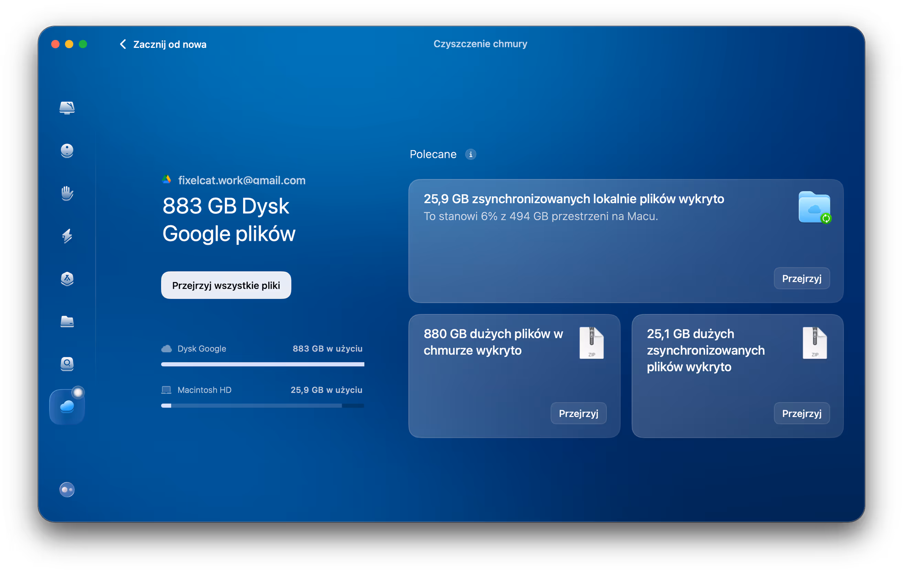Image resolution: width=903 pixels, height=573 pixels.
Task: Click synced cloud folder icon
Action: [815, 207]
